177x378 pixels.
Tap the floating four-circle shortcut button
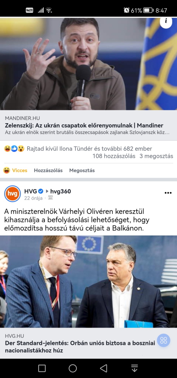click(164, 340)
